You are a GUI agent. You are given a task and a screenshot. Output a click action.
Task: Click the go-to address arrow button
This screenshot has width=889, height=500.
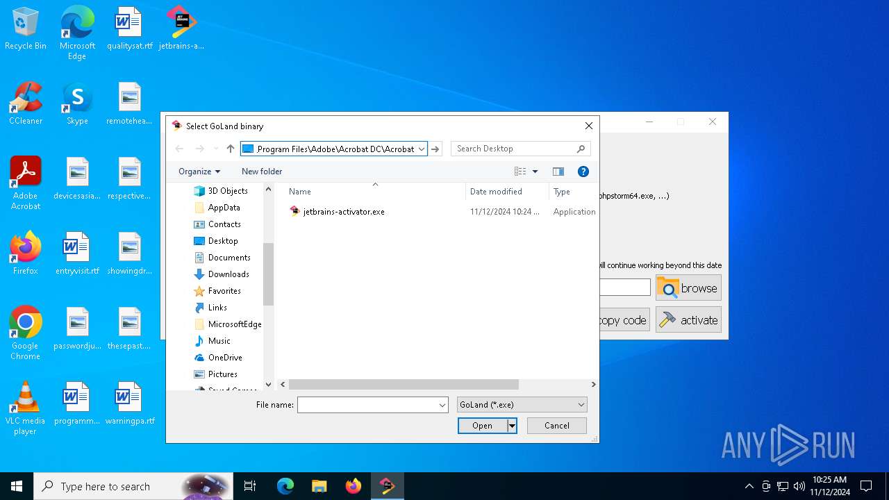coord(435,149)
